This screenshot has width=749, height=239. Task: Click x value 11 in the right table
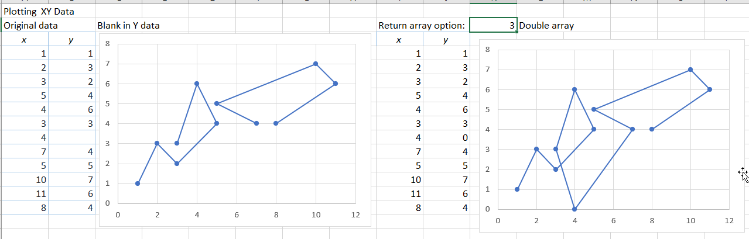(399, 193)
